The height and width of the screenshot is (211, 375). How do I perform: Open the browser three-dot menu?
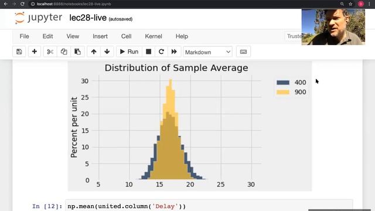[x=370, y=4]
